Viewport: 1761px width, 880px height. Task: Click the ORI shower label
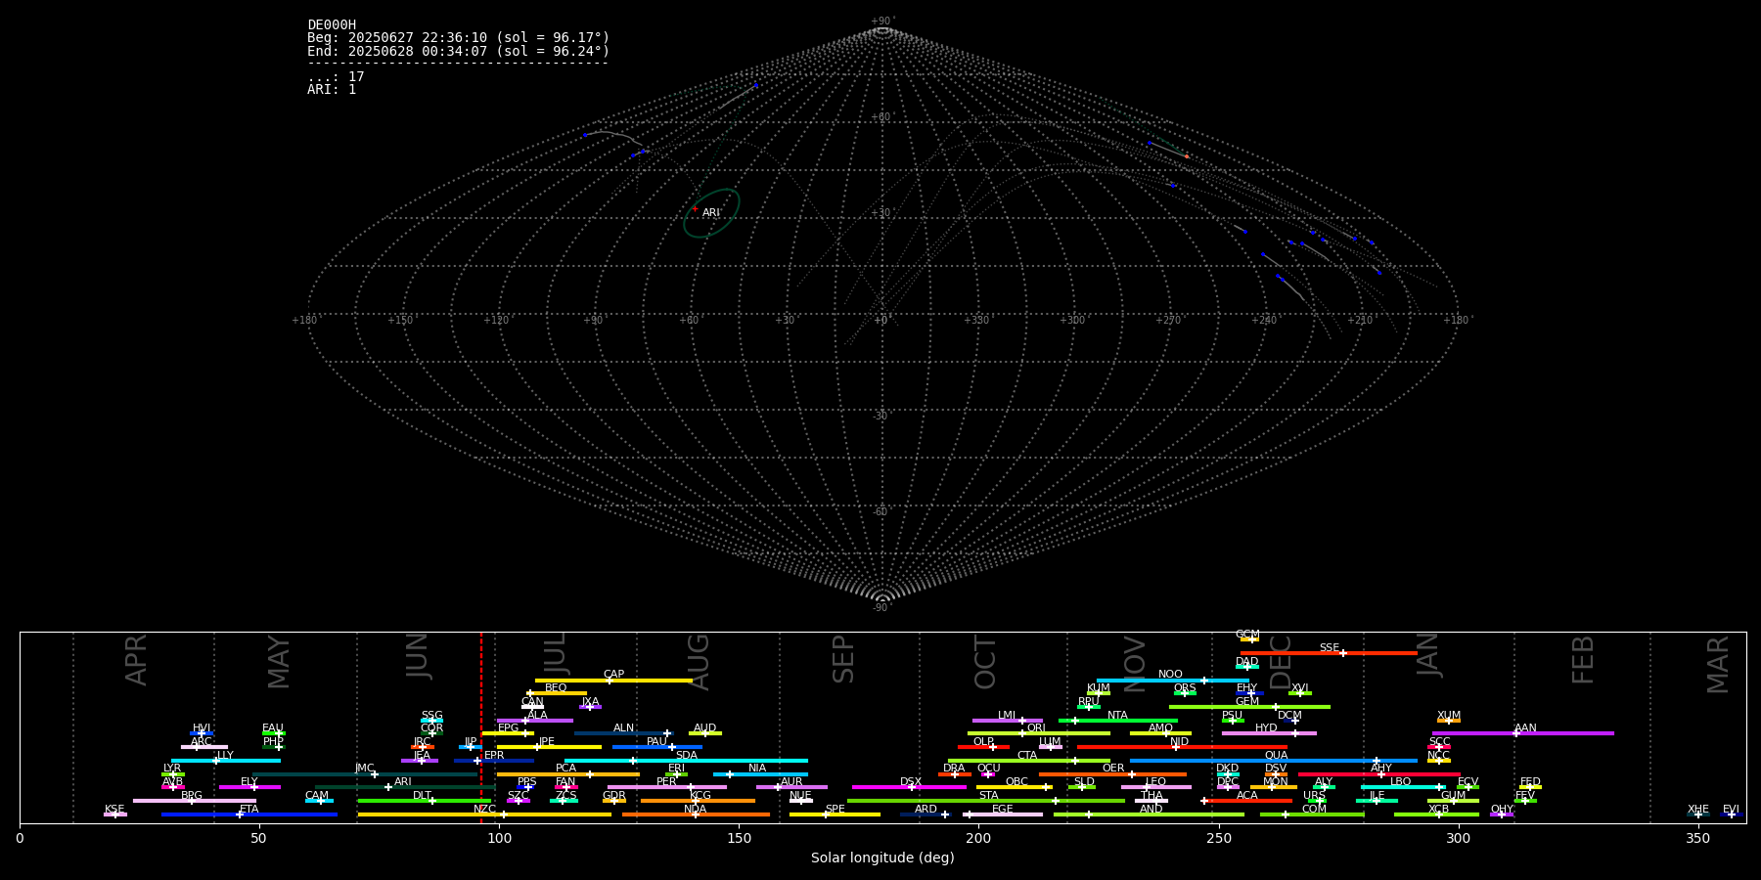[1036, 728]
